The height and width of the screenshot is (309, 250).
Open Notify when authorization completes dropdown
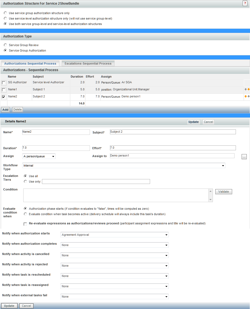pyautogui.click(x=115, y=245)
